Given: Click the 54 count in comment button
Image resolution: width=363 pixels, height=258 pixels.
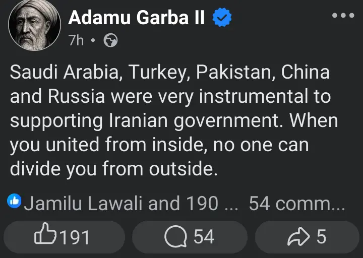Looking at the screenshot, I should tap(204, 237).
